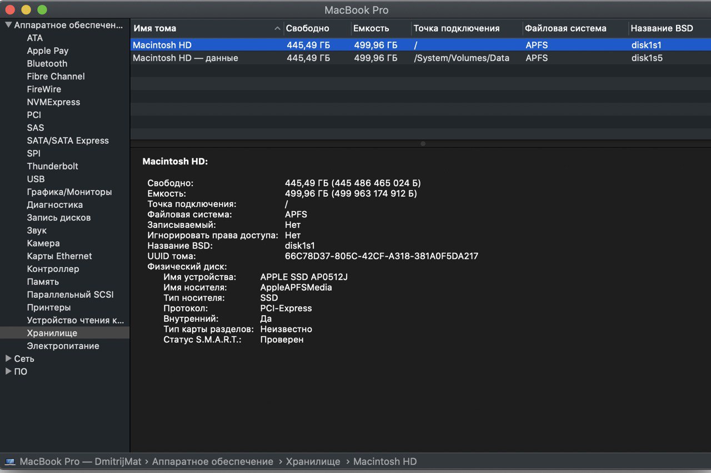The width and height of the screenshot is (711, 473).
Task: Select Принтеры in the sidebar
Action: pyautogui.click(x=49, y=307)
